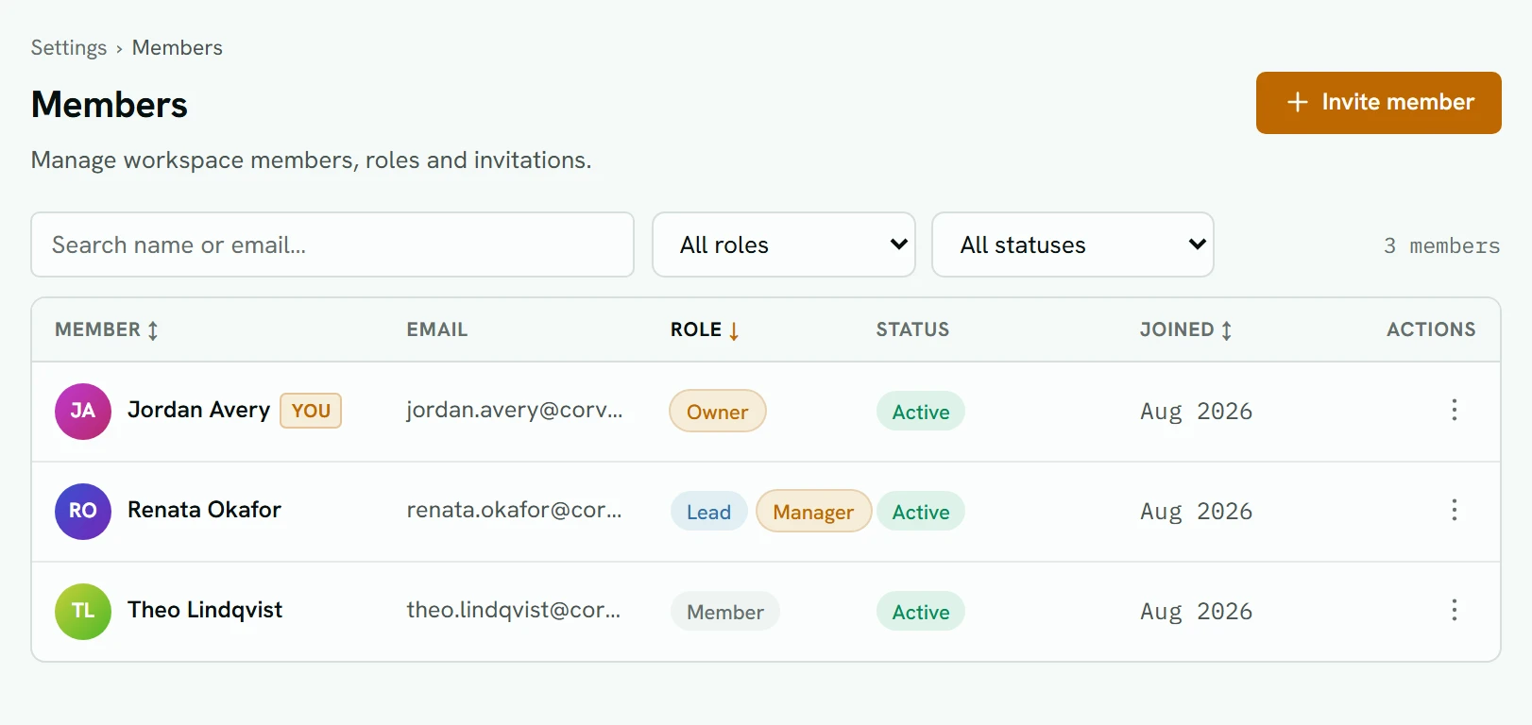Expand the All roles dropdown

(x=784, y=244)
